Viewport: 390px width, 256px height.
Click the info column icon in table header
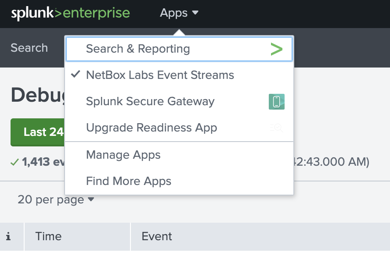pos(8,236)
